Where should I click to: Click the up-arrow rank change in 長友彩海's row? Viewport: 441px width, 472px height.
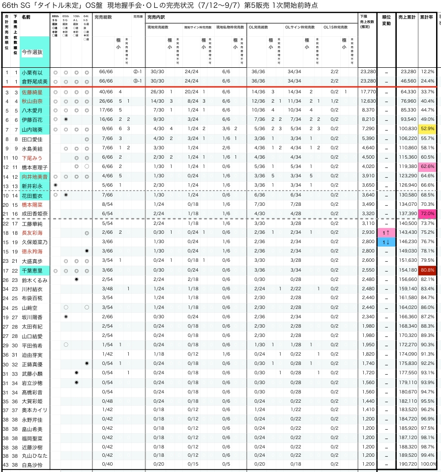click(386, 232)
